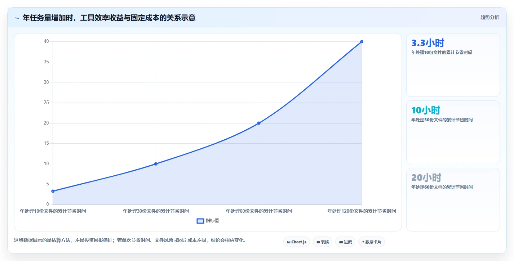Click x-axis label 年处理10份文件的累计节省时间

53,211
